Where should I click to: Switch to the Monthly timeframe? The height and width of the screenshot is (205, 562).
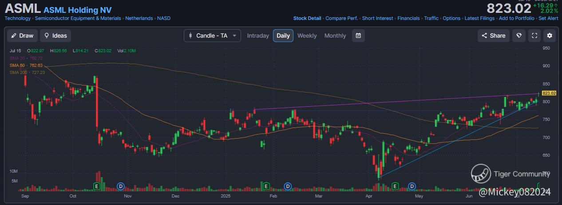[x=335, y=35]
